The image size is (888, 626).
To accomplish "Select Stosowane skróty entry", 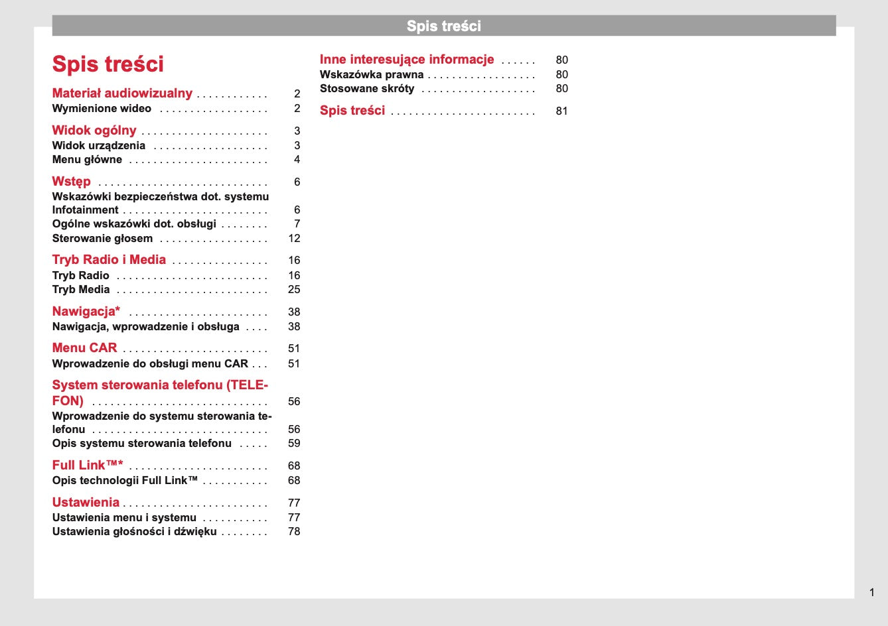I will [x=367, y=89].
